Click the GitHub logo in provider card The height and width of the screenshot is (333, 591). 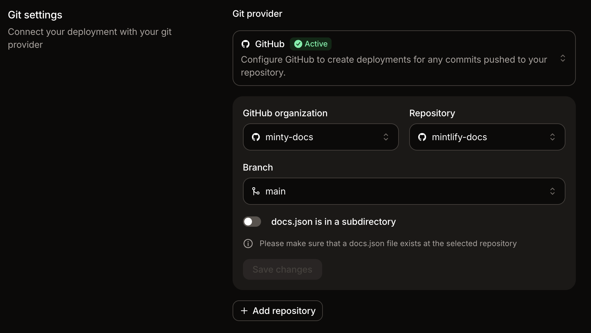(x=246, y=44)
